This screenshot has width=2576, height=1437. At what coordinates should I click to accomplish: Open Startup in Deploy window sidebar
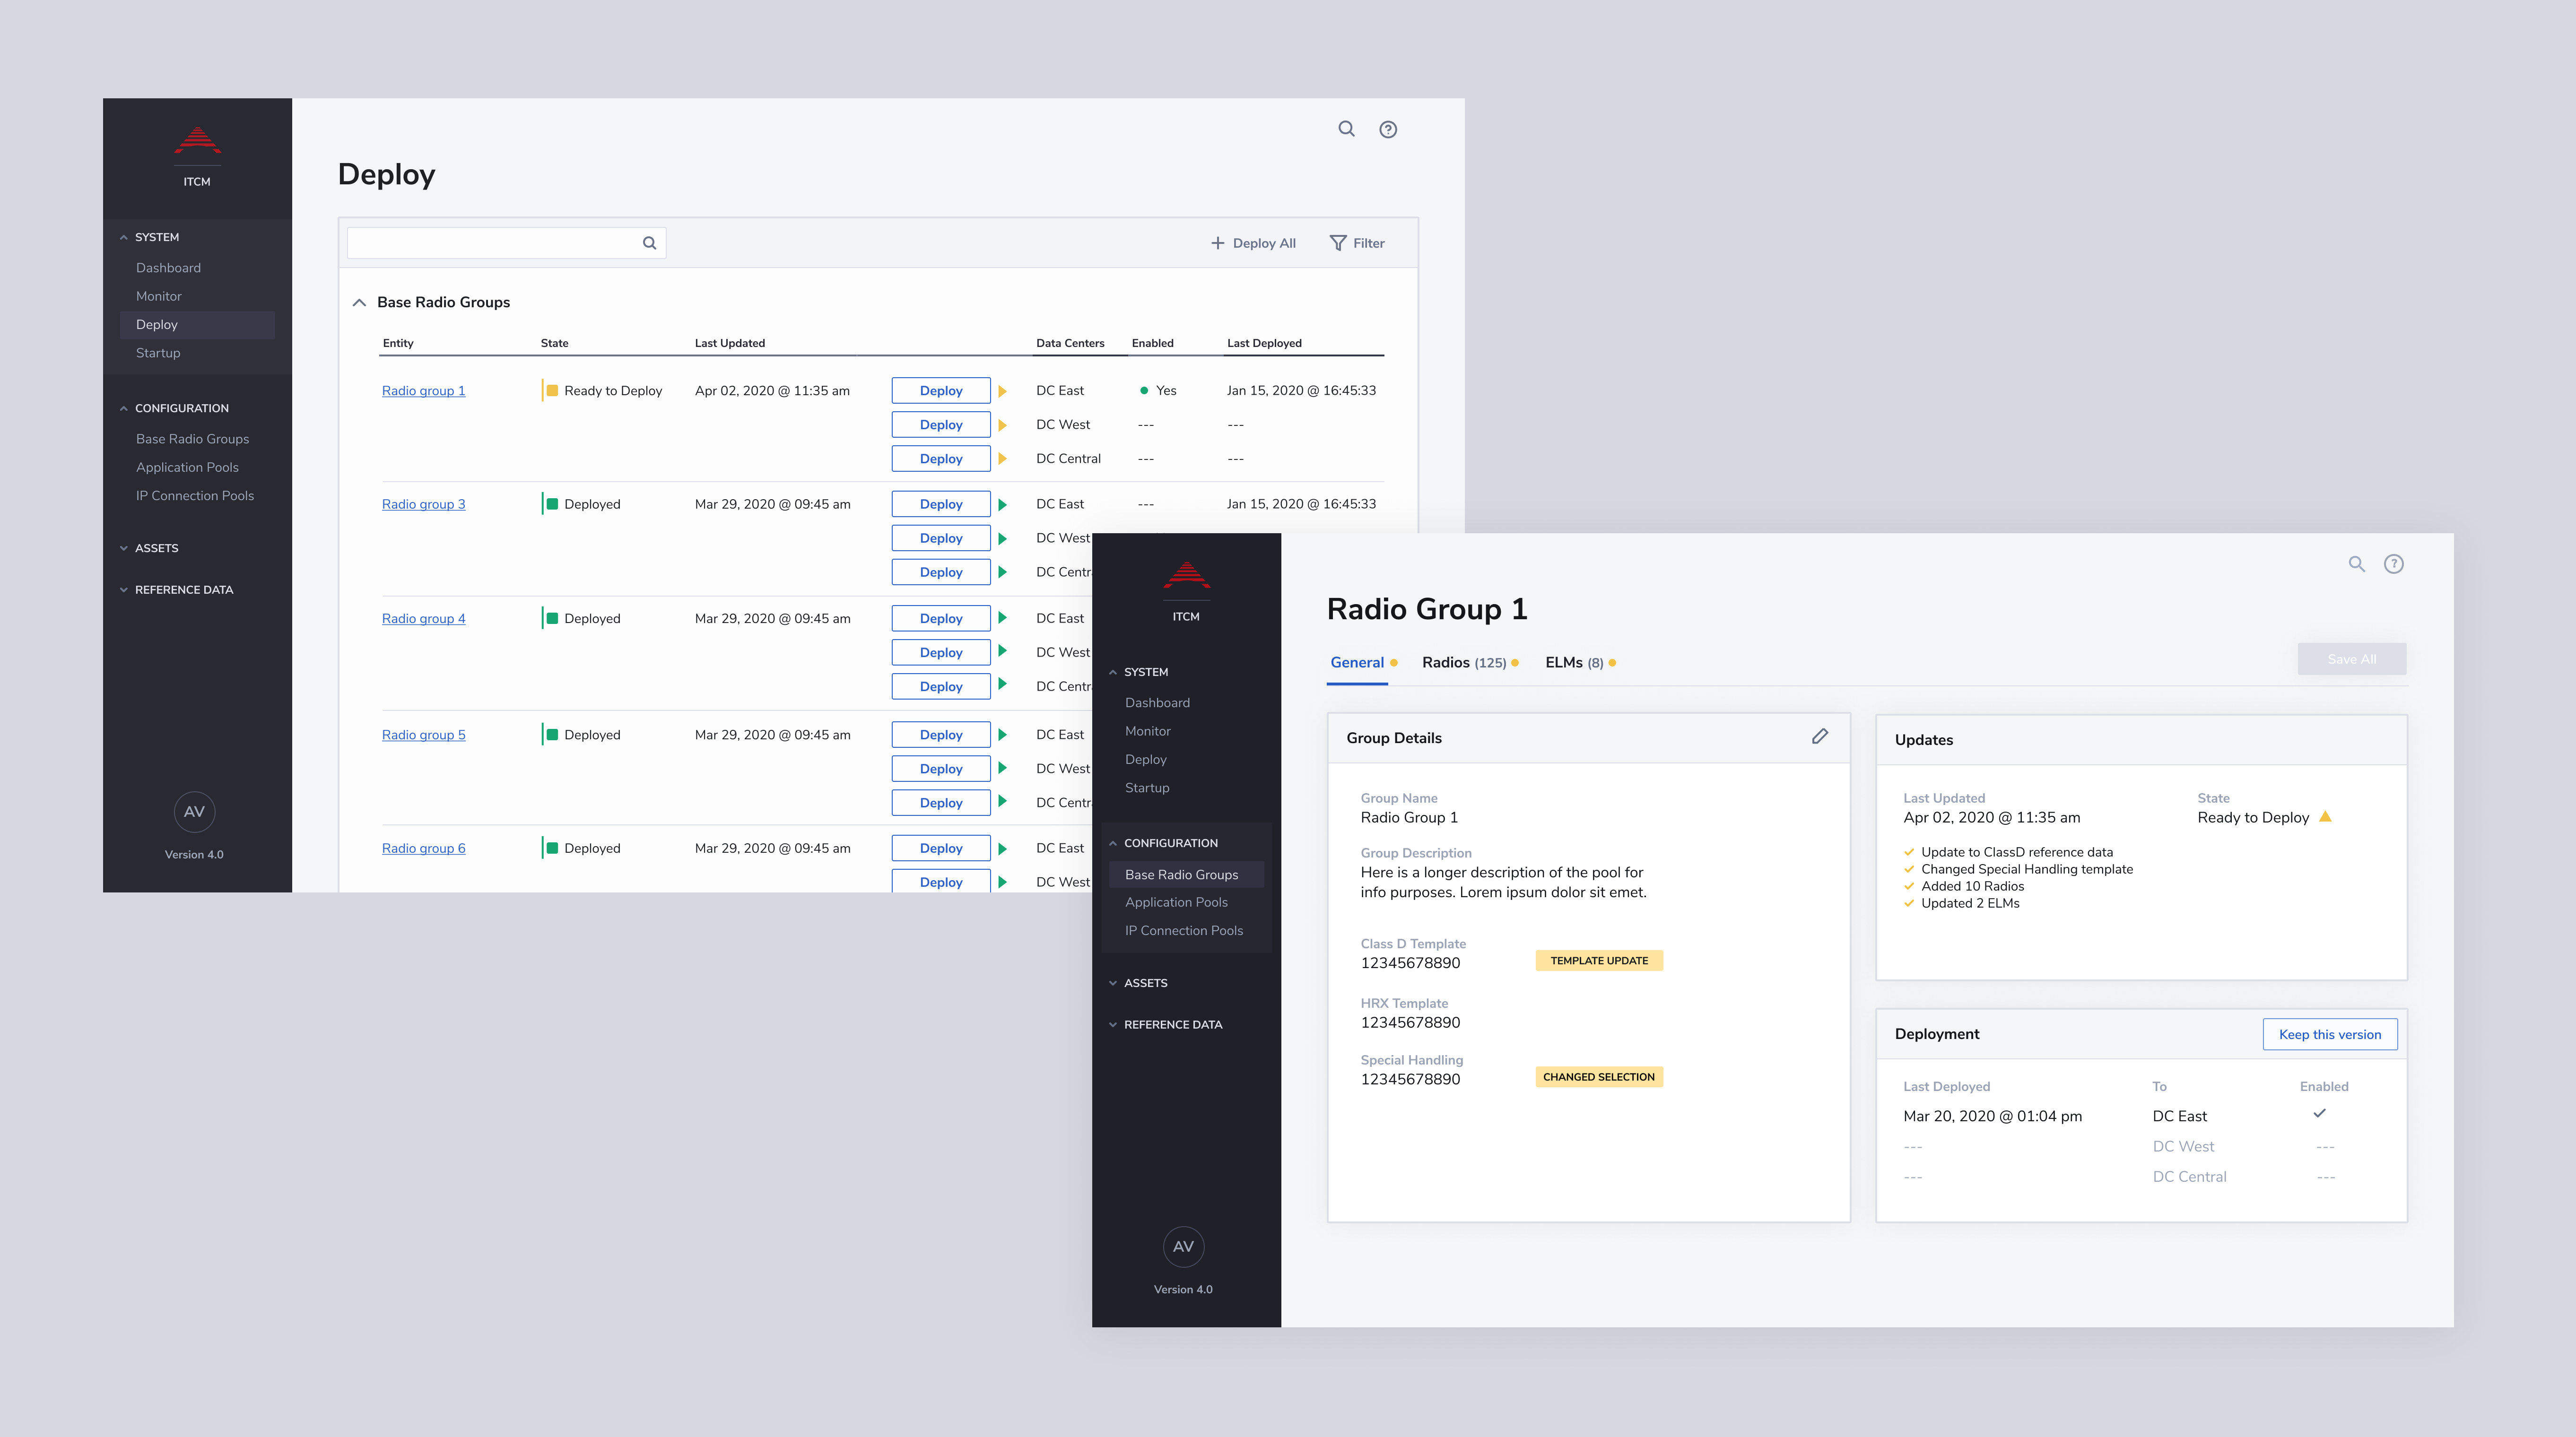(x=158, y=353)
